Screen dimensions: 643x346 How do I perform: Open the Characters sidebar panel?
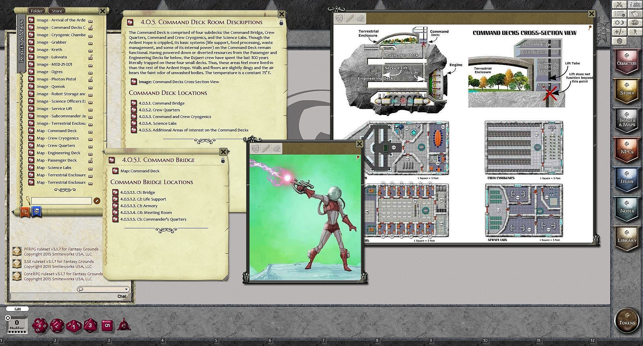[x=627, y=62]
